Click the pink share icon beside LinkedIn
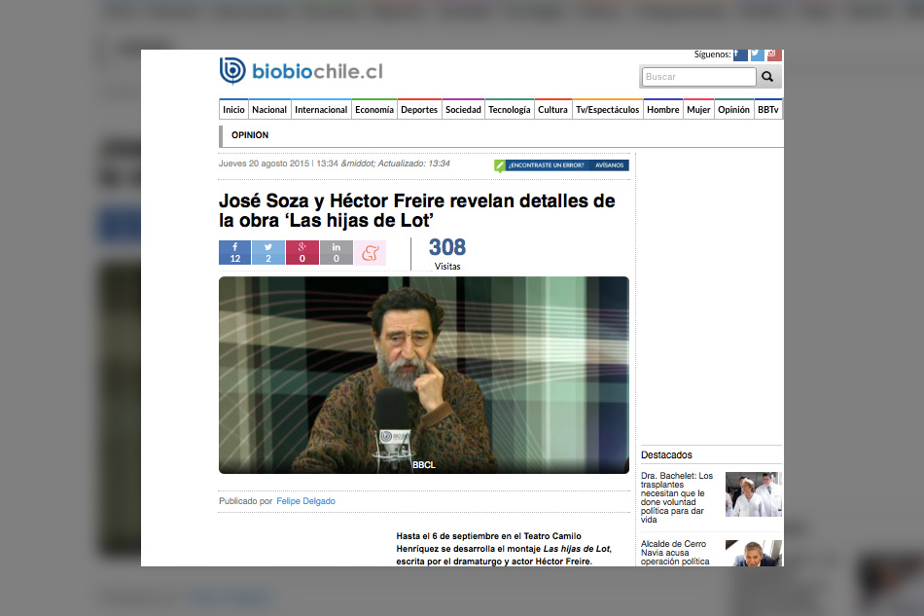 point(370,252)
